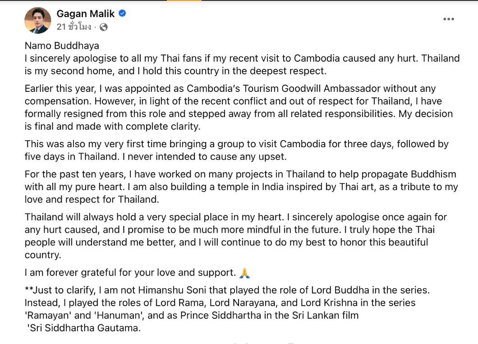This screenshot has height=344, width=478.
Task: Click the line 'I am forever grateful'
Action: pos(130,272)
